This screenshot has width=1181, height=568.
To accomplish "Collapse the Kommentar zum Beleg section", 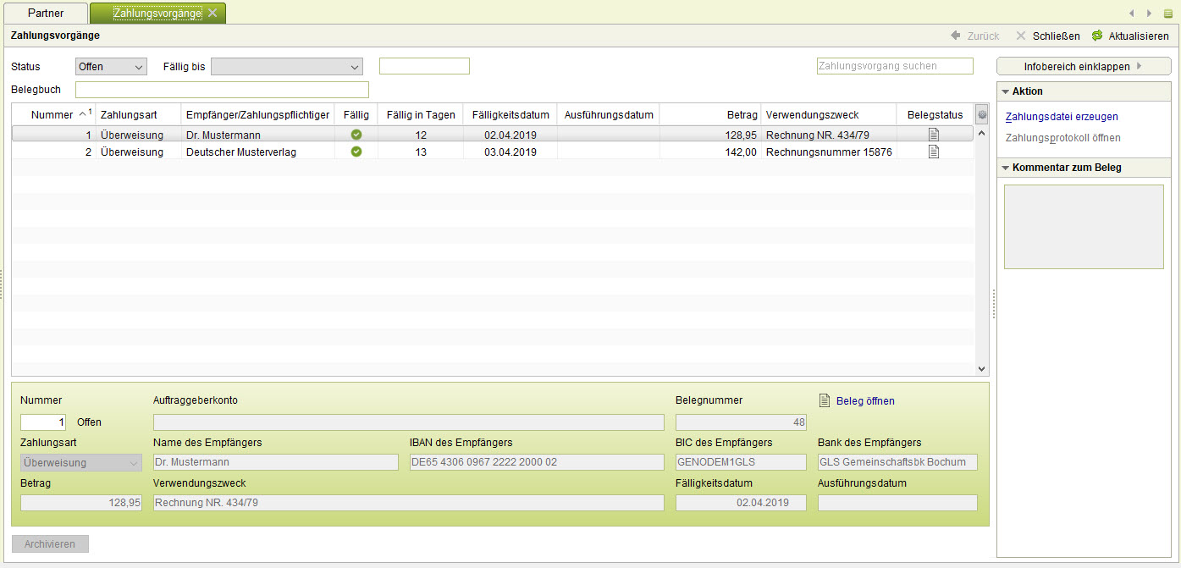I will 1005,168.
